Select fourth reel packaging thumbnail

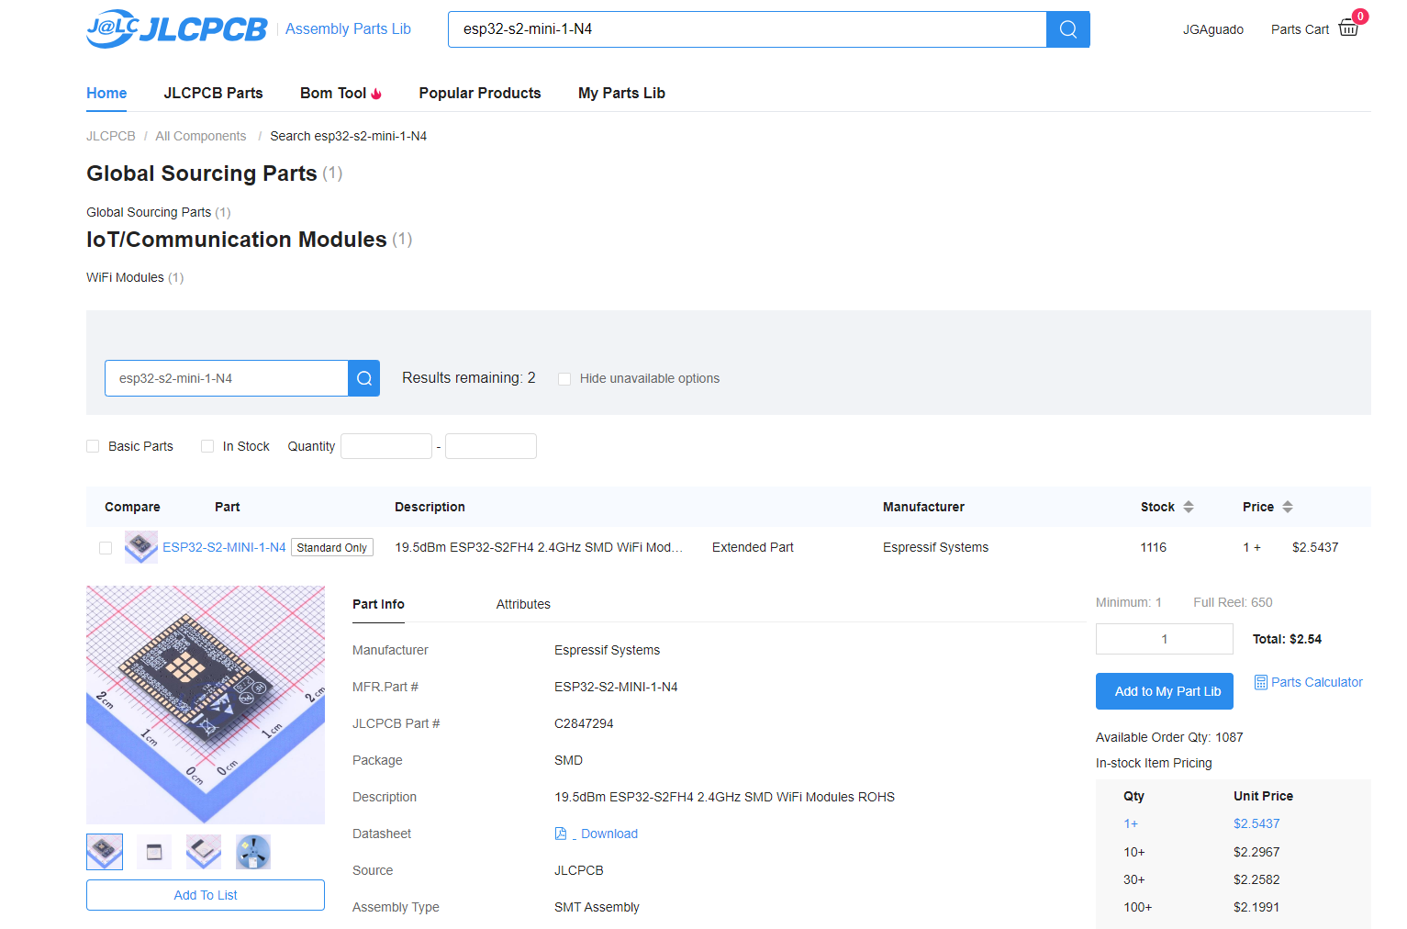[253, 852]
